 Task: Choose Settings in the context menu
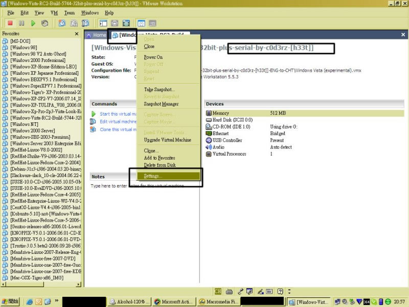169,176
